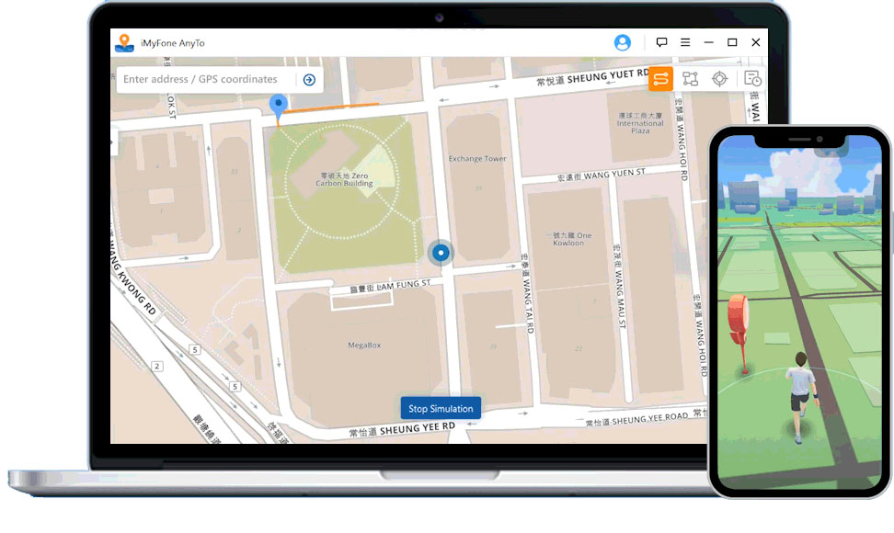Viewport: 894px width, 533px height.
Task: Activate the teleport mode crosshair icon
Action: click(720, 79)
